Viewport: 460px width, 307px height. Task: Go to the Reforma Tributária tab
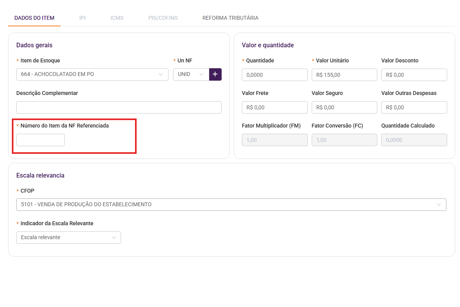point(230,18)
